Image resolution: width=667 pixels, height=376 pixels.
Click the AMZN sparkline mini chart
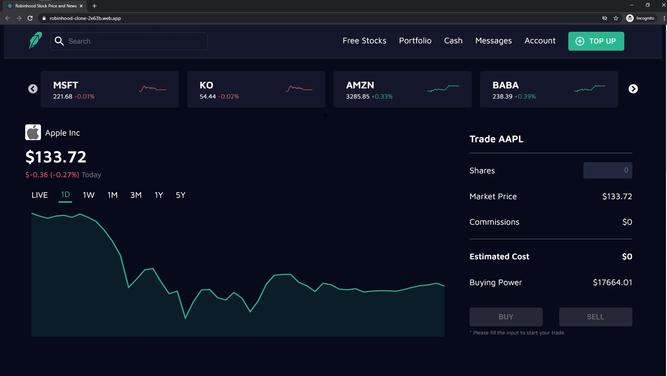click(x=443, y=88)
